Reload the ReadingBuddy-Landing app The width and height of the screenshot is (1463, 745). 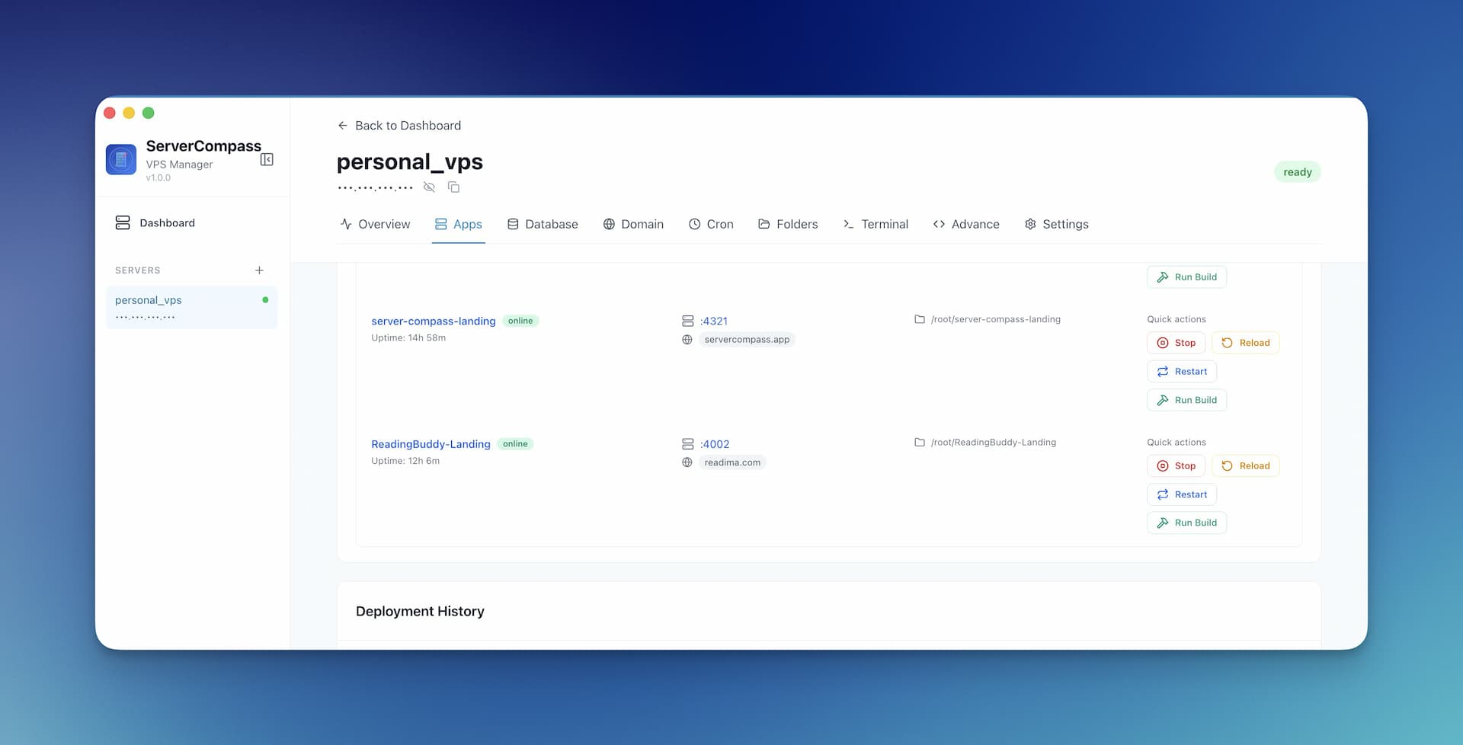pyautogui.click(x=1245, y=465)
